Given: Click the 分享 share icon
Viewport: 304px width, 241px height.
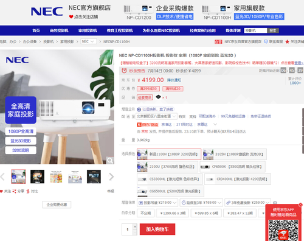Looking at the screenshot, I should [14, 191].
